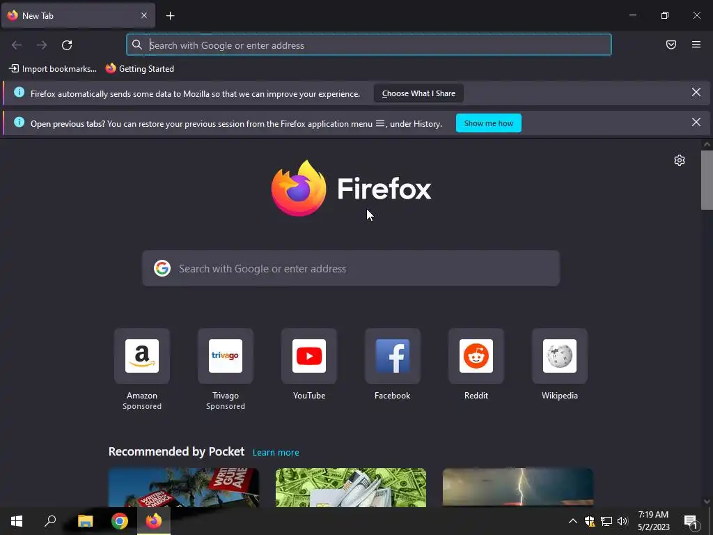Click the Recommended by Pocket heading
Viewport: 713px width, 535px height.
pyautogui.click(x=176, y=451)
